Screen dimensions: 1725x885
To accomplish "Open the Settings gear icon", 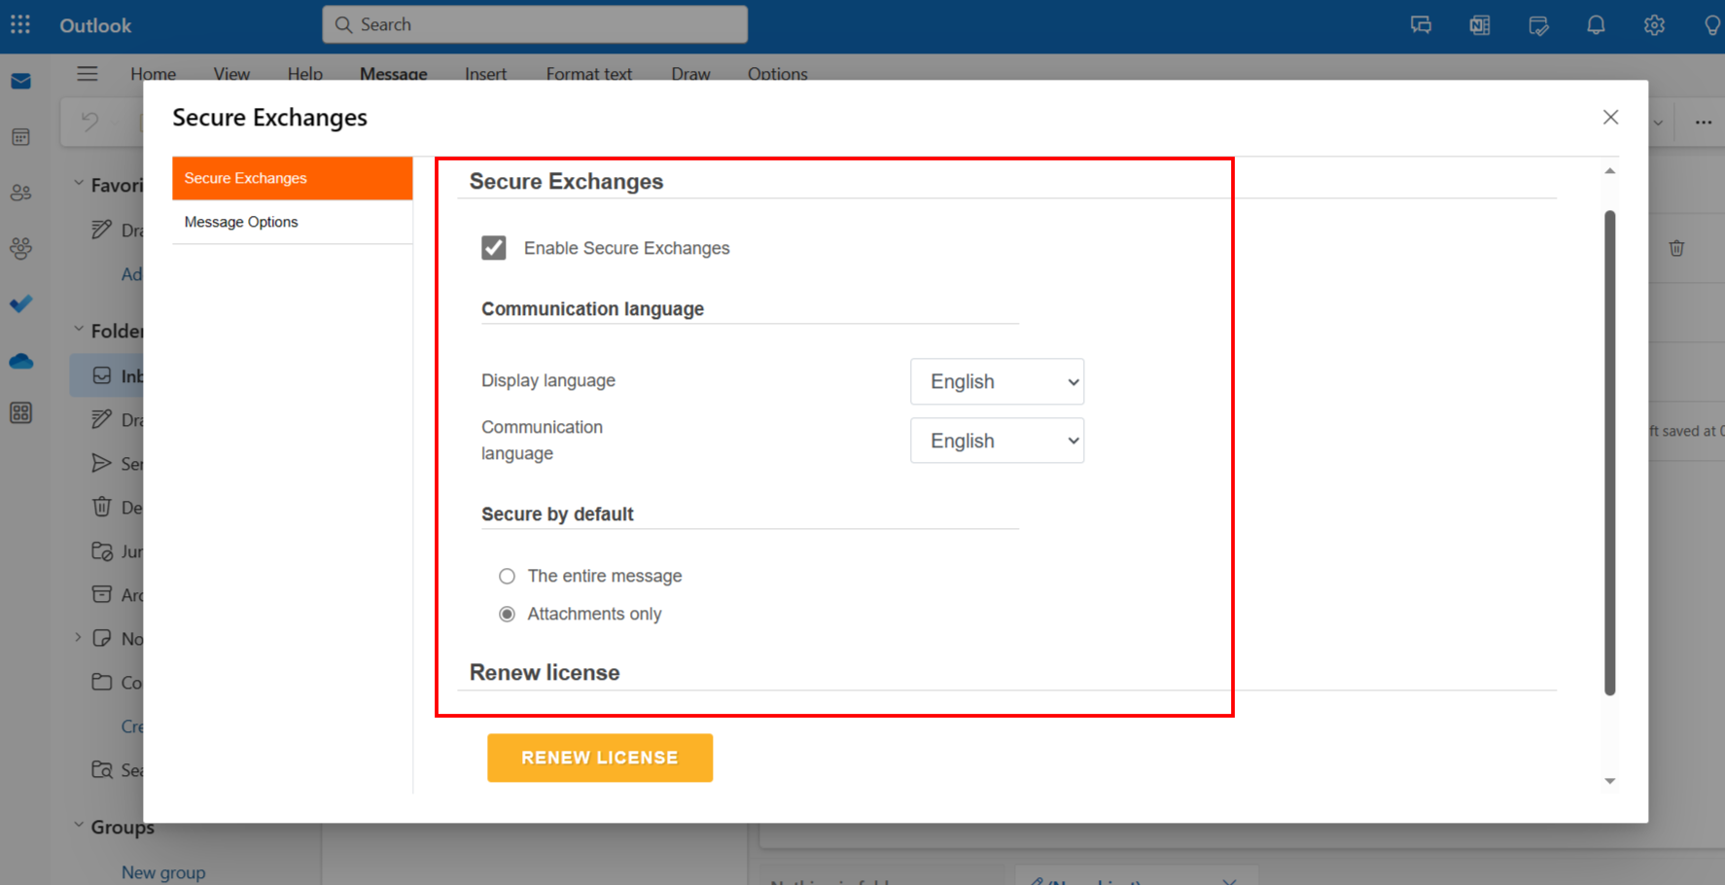I will 1654,25.
